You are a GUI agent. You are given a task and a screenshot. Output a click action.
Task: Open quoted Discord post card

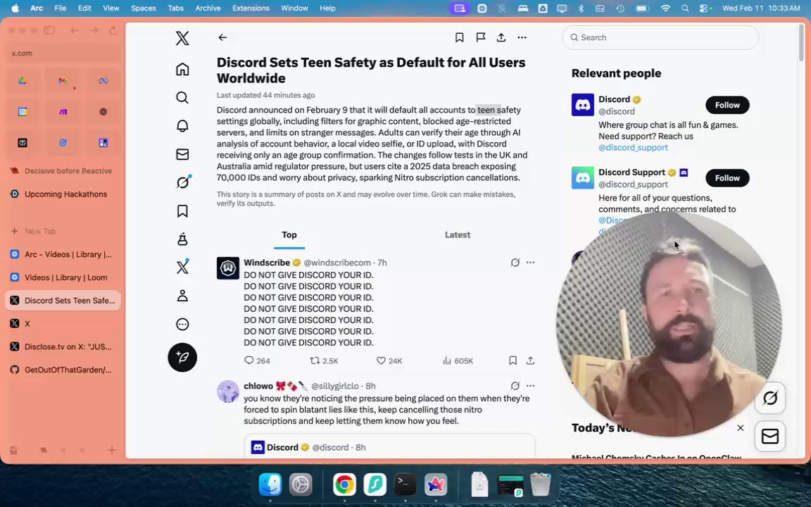[389, 446]
